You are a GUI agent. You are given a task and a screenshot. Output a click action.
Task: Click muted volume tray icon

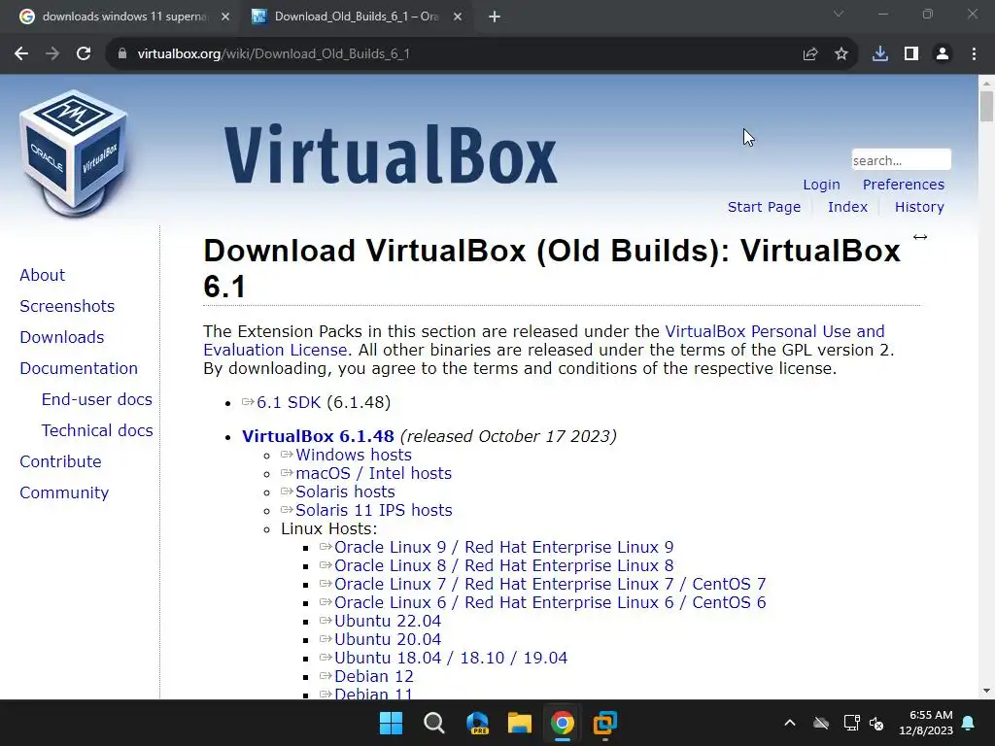(876, 723)
